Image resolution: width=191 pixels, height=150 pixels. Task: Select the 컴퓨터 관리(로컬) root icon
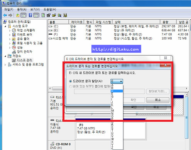[x=5, y=22]
